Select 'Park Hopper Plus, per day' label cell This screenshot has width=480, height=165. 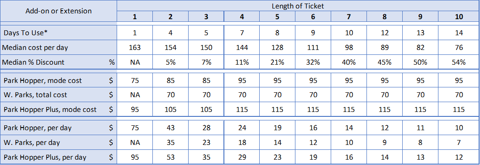pos(59,157)
